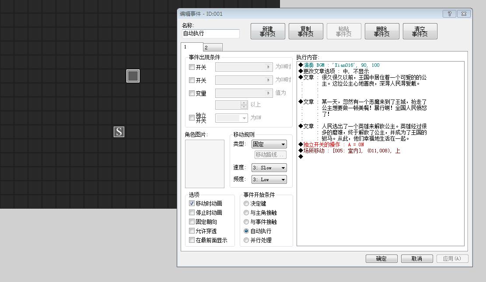Viewport: 486px width, 282px height.
Task: Open the 速度 speed dropdown
Action: tap(269, 168)
